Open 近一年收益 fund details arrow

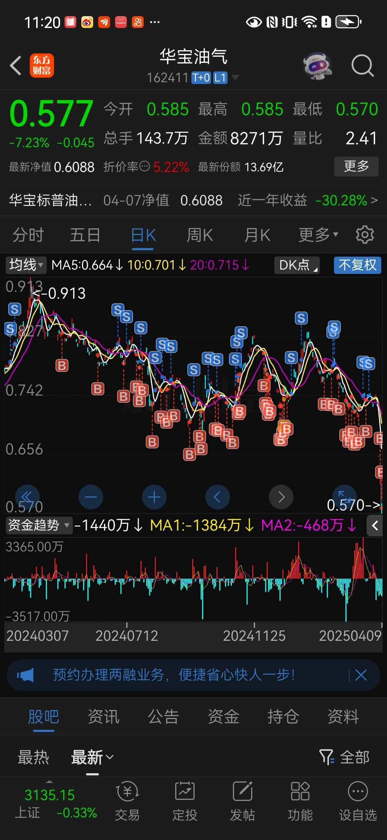pyautogui.click(x=374, y=200)
